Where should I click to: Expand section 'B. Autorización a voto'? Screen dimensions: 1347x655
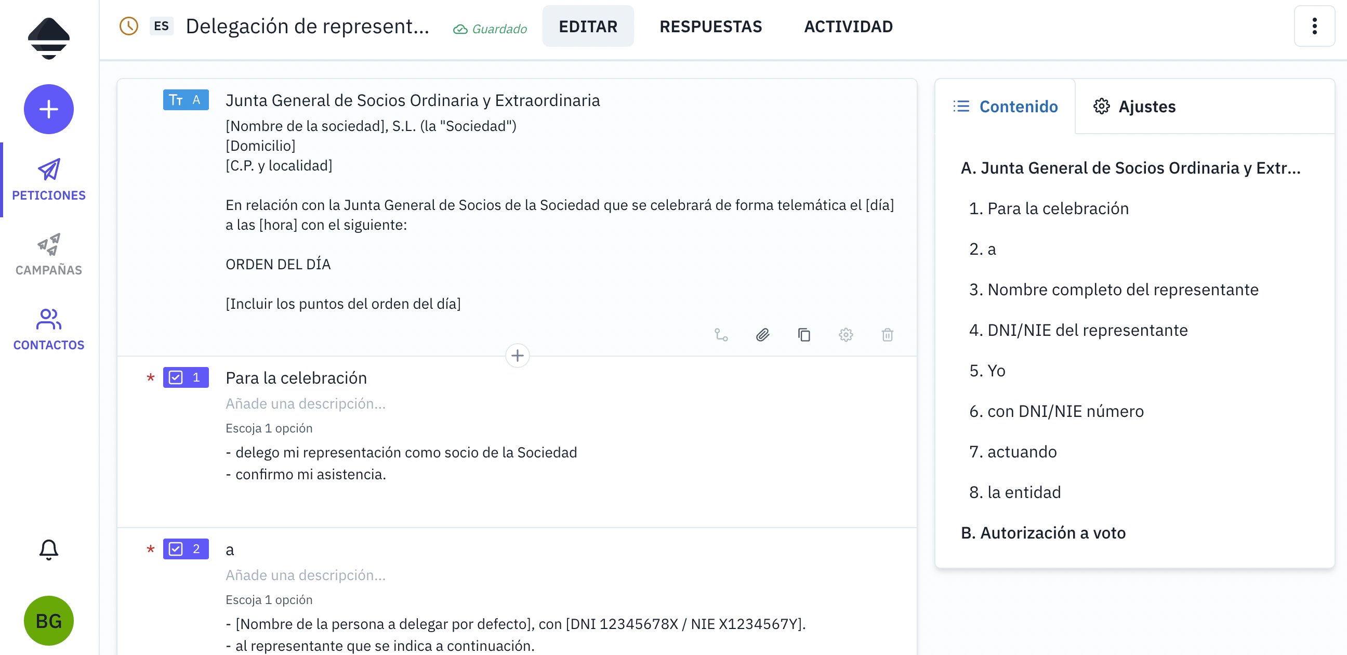1043,533
